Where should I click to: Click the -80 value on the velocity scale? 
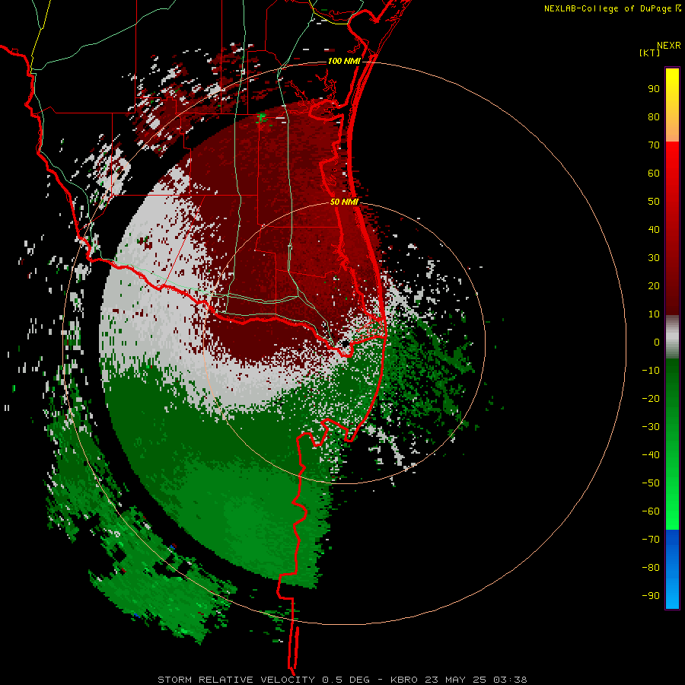651,568
